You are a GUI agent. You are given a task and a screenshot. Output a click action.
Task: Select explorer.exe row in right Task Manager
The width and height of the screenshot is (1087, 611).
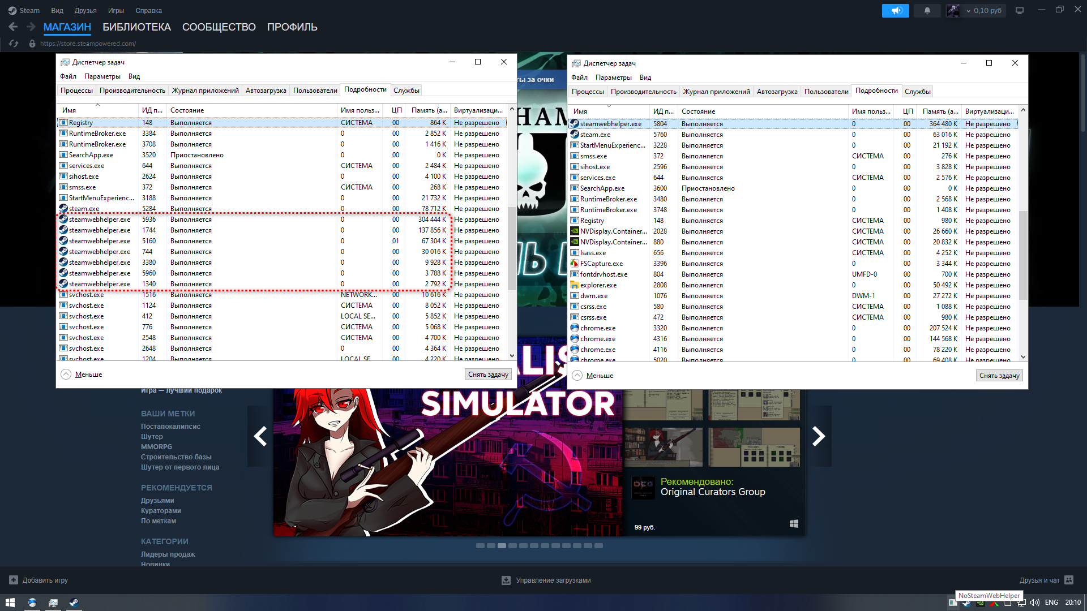pyautogui.click(x=793, y=285)
